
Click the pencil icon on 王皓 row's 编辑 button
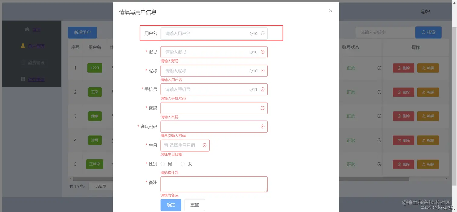click(424, 92)
